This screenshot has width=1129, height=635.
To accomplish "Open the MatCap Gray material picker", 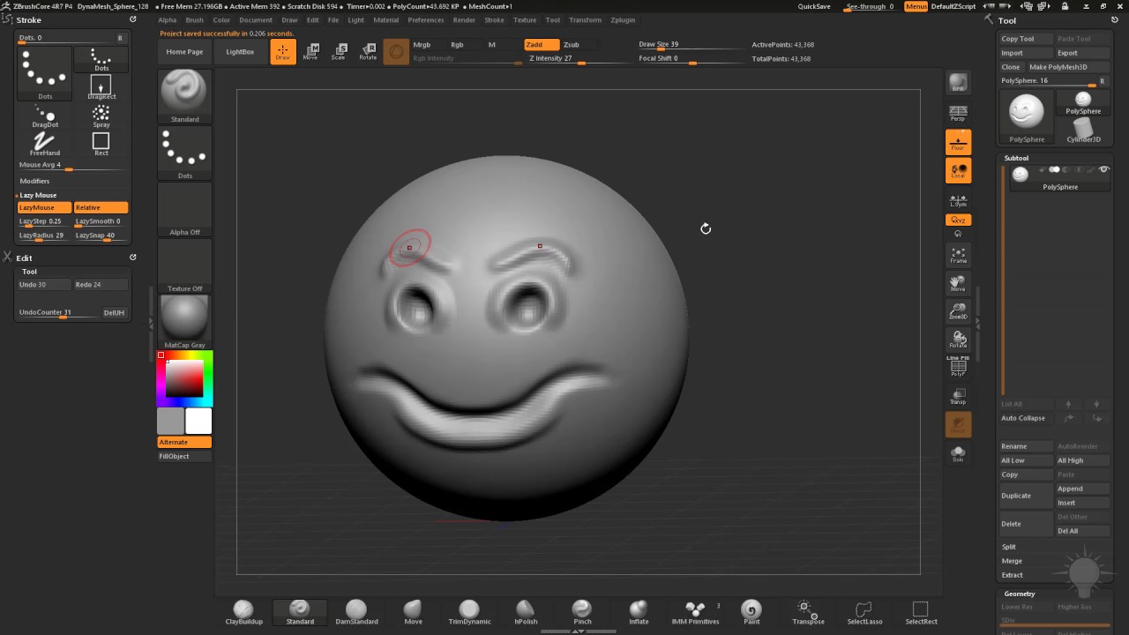I will click(184, 322).
